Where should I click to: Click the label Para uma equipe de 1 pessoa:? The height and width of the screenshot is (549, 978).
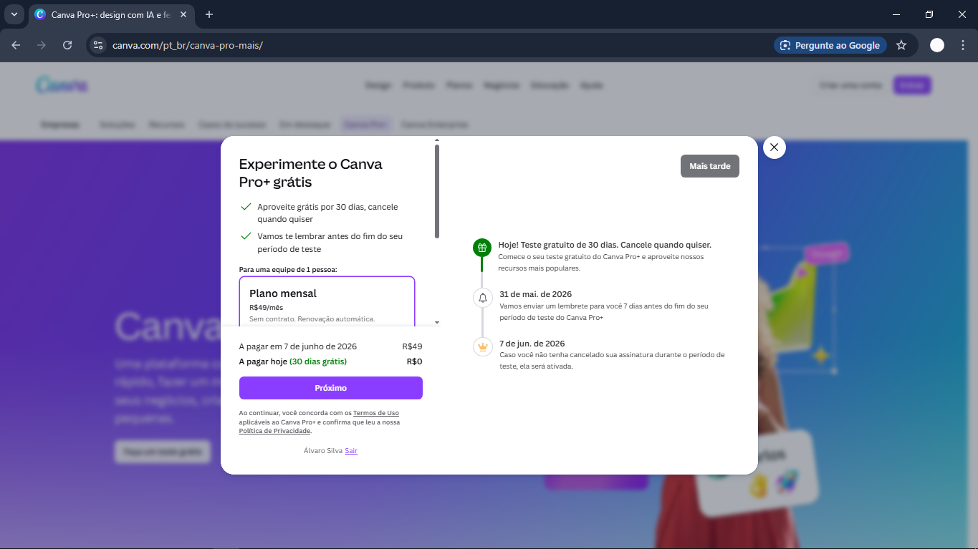coord(288,269)
